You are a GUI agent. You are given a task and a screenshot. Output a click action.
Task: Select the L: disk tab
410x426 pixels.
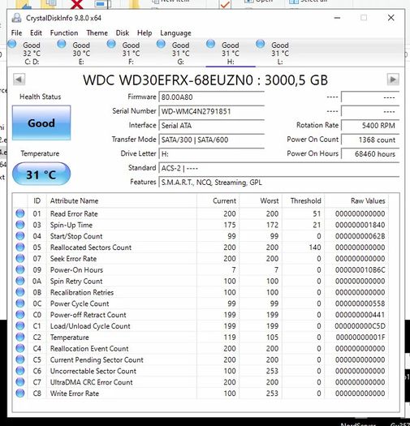(x=280, y=53)
